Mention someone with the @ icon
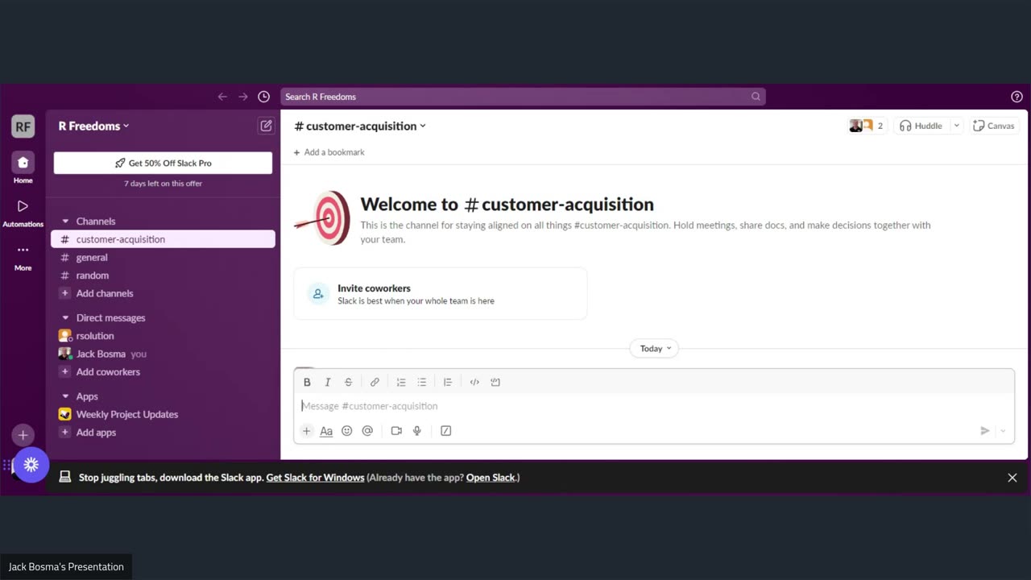Image resolution: width=1031 pixels, height=580 pixels. (x=367, y=431)
